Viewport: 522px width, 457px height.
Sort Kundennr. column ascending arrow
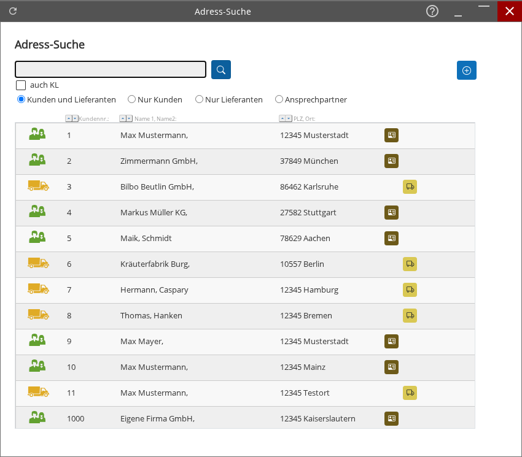69,118
